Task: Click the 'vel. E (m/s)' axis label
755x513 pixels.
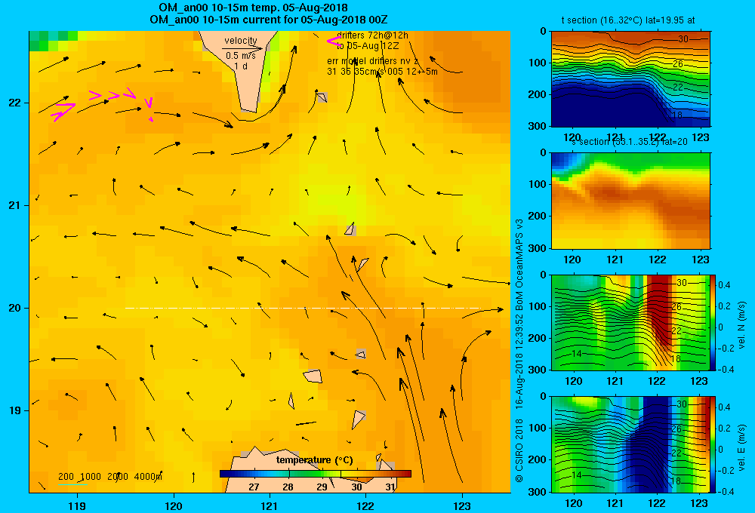Action: [x=742, y=447]
